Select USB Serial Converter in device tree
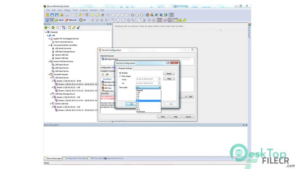Image resolution: width=295 pixels, height=169 pixels. (63, 49)
